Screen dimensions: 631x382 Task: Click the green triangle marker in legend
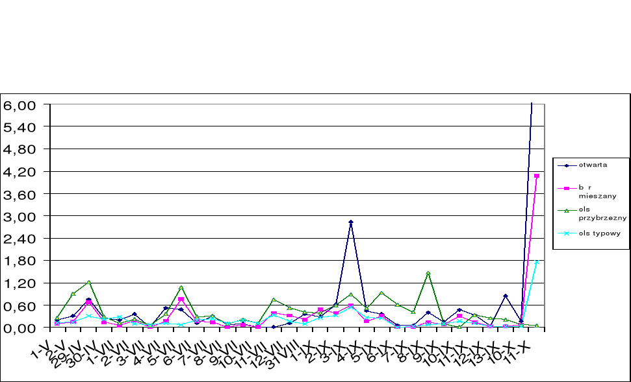[567, 210]
